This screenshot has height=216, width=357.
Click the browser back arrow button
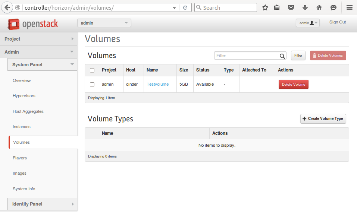click(x=7, y=7)
